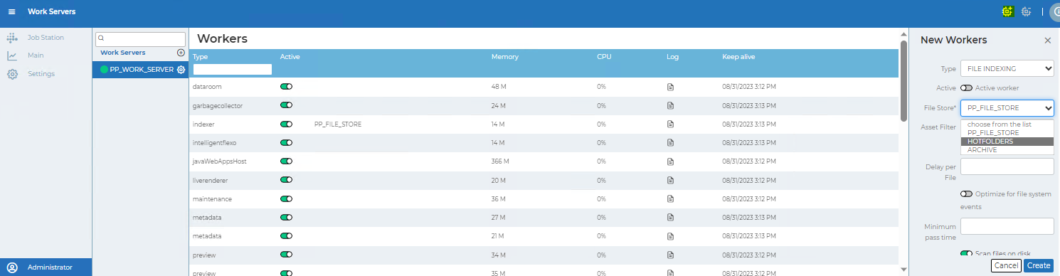Click the work servers search field

click(140, 39)
